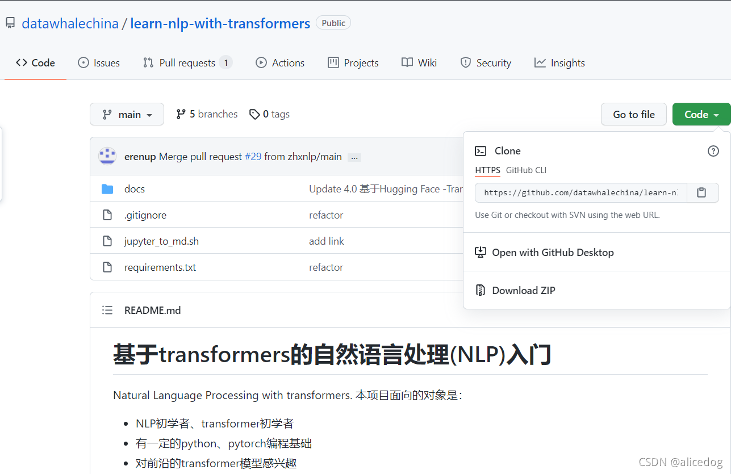Open the .gitignore refactor commit message
Screen dimensions: 731x474
click(326, 215)
